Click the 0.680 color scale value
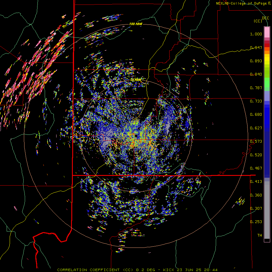Screen dimensions: 272x272 pyautogui.click(x=256, y=115)
